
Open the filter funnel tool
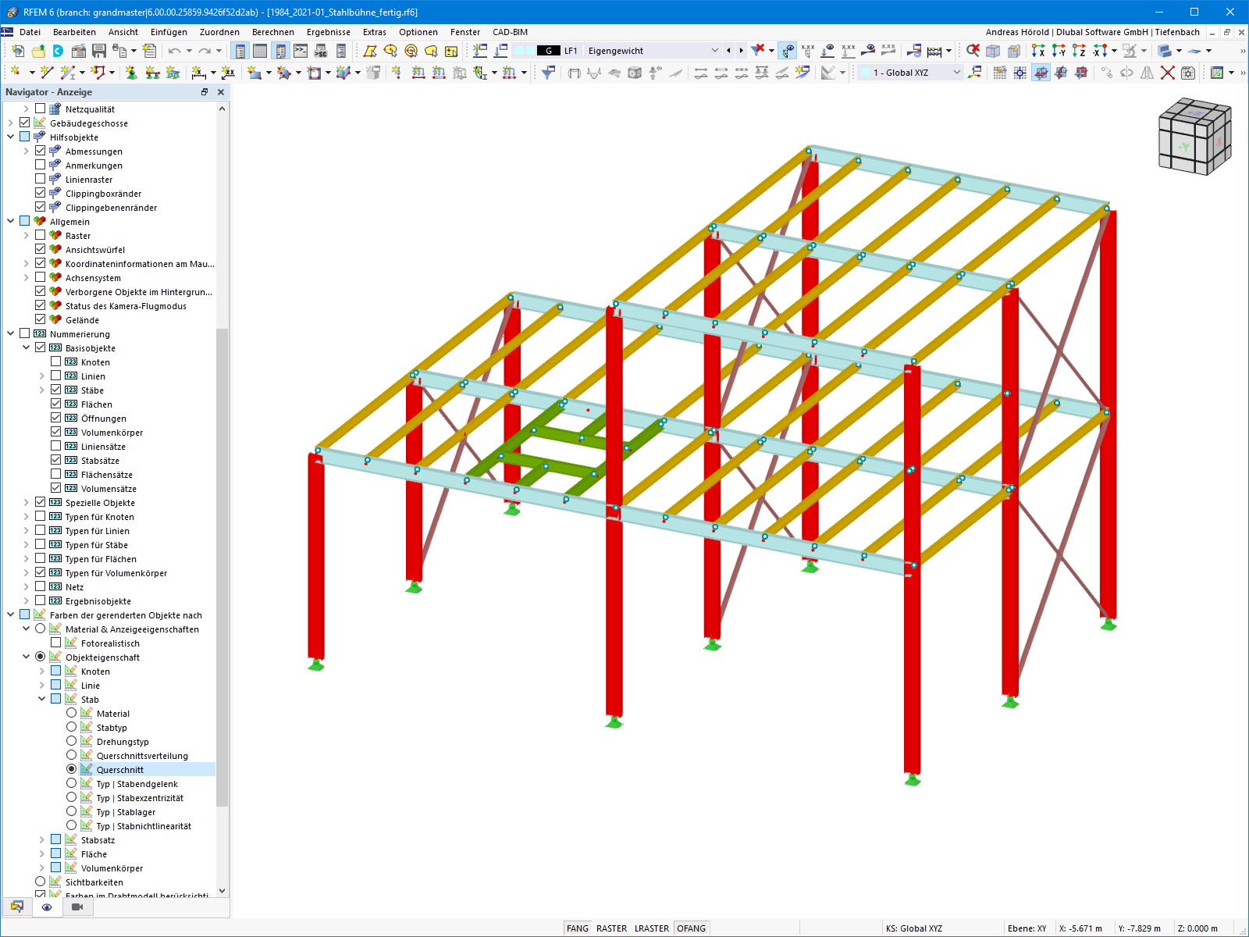click(549, 73)
